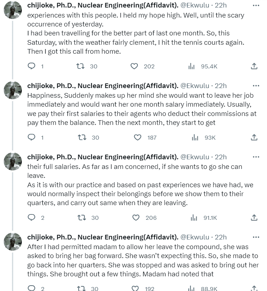Open author name on the first tweet
The image size is (267, 291).
pos(103,6)
